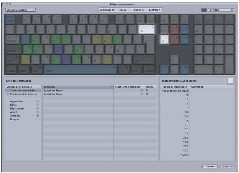The width and height of the screenshot is (239, 173).
Task: Click the gray down arrow key
Action: tap(174, 70)
